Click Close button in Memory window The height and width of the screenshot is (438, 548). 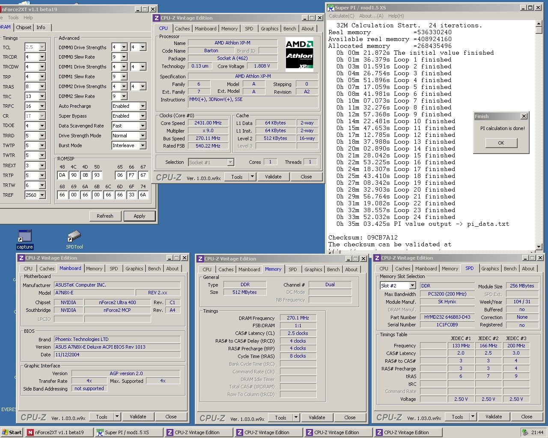(x=350, y=417)
